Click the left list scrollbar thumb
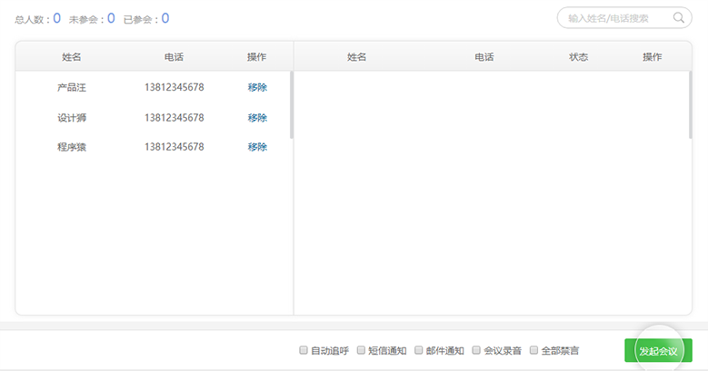This screenshot has width=708, height=371. 292,104
